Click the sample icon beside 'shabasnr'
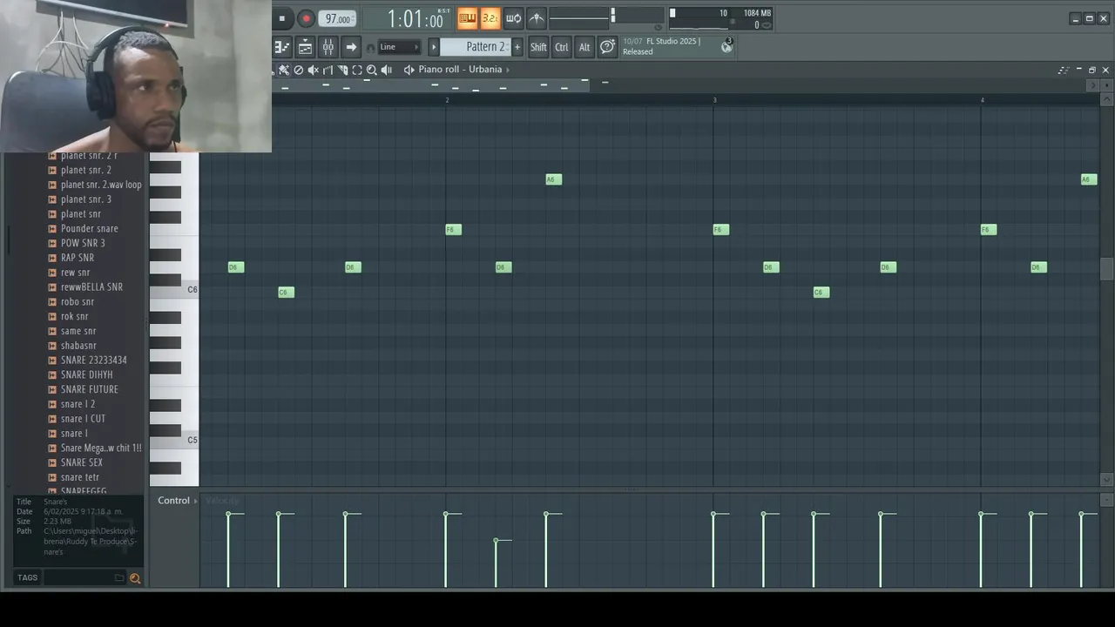The image size is (1115, 627). [x=52, y=346]
